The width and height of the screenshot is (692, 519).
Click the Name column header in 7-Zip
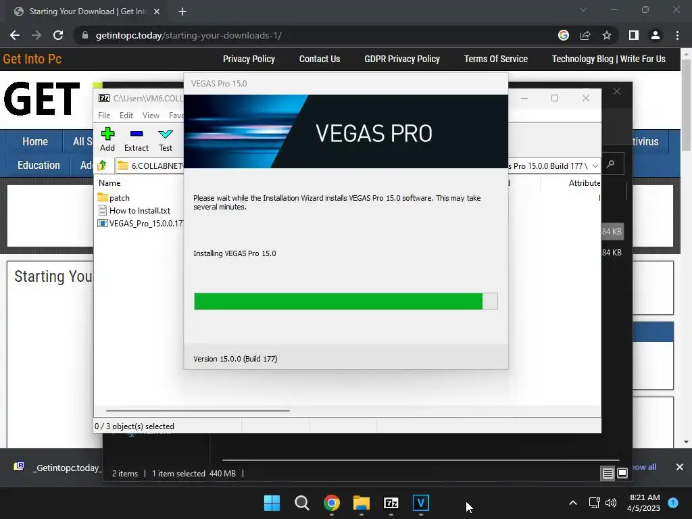[x=109, y=182]
